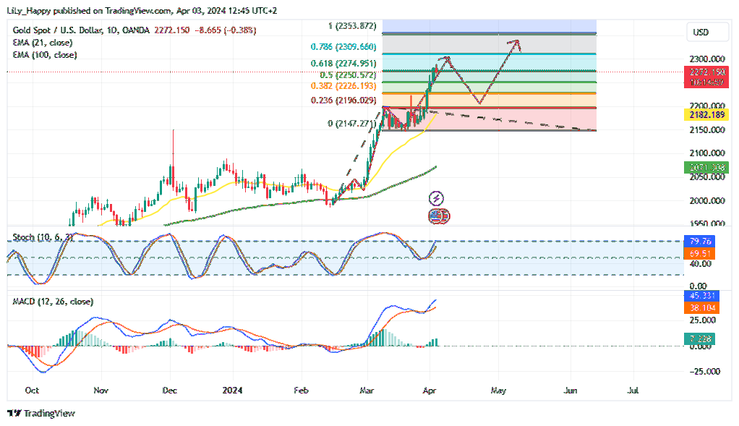Click the MACD histogram value label 7.228
Viewport: 739px width, 426px height.
(x=699, y=338)
